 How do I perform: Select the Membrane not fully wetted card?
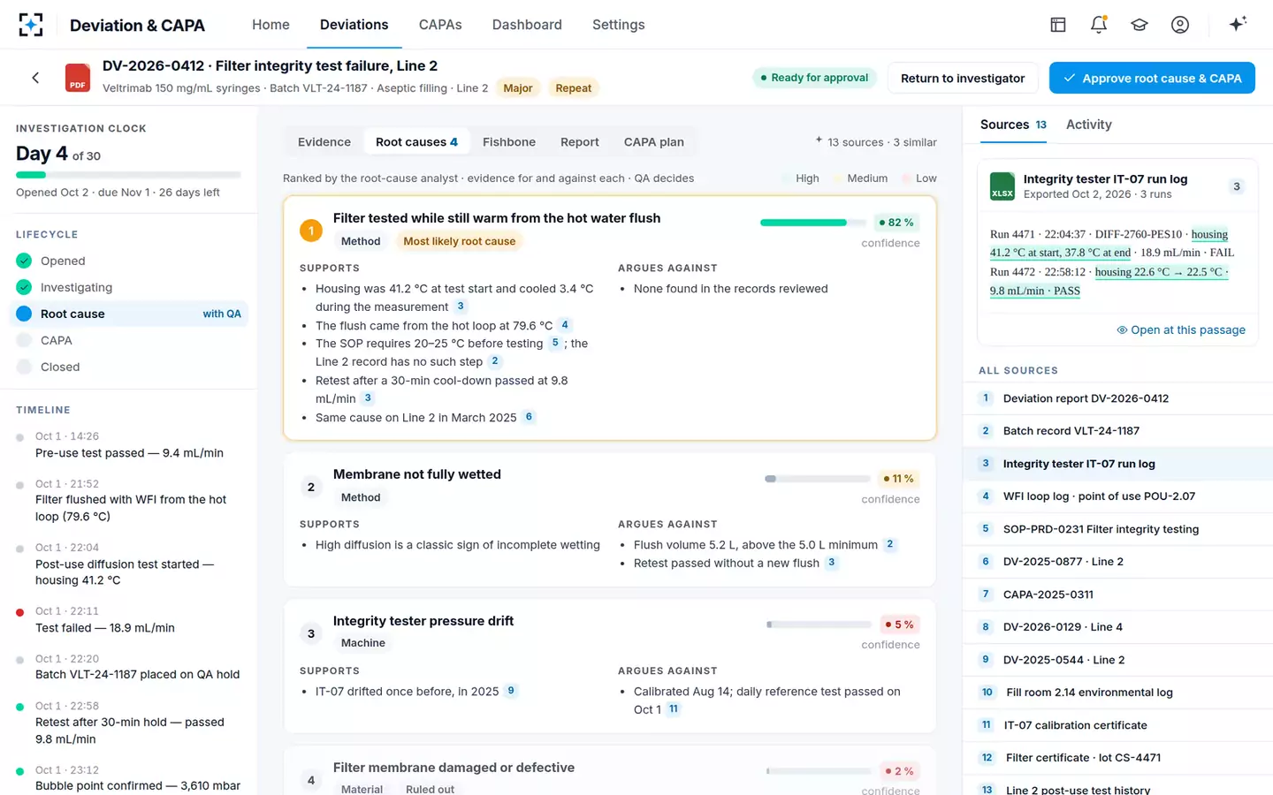click(x=610, y=519)
